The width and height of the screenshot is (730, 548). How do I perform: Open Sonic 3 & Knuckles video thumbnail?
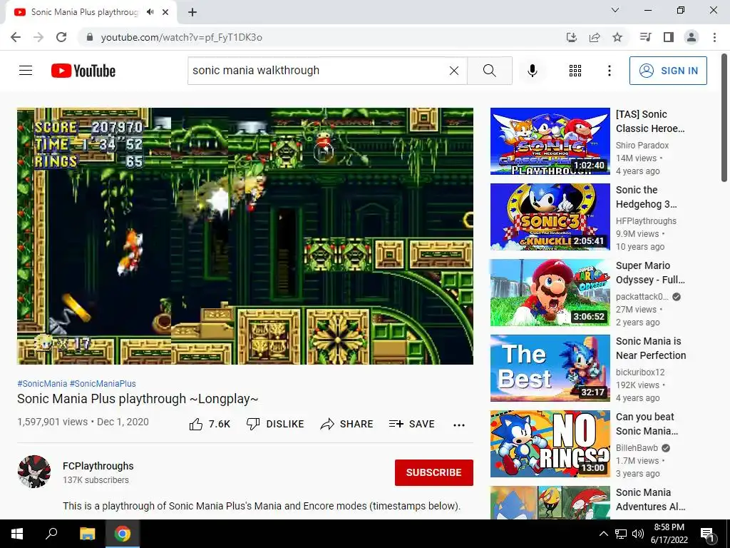[550, 217]
